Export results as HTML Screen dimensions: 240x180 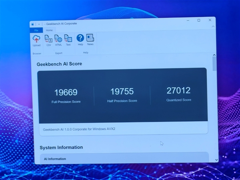point(58,40)
